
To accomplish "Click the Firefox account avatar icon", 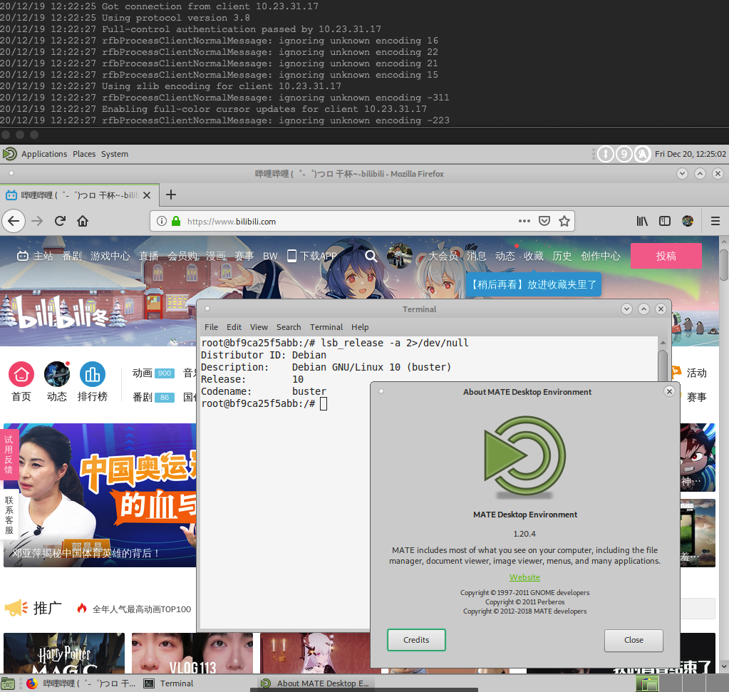I will point(688,221).
